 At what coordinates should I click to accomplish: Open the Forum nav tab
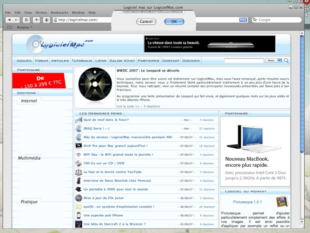[x=41, y=61]
